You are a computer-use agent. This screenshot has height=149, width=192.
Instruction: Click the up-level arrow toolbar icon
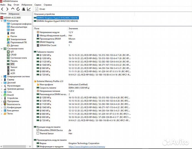13,9
